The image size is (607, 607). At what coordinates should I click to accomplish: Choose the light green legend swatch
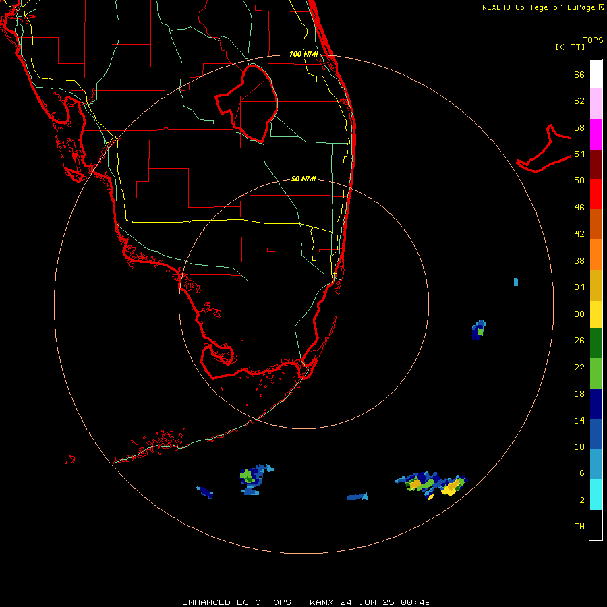[596, 374]
